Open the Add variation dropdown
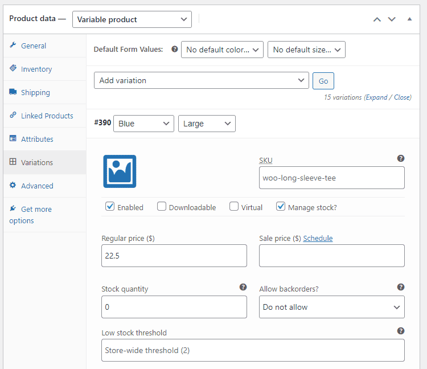427x369 pixels. [202, 80]
